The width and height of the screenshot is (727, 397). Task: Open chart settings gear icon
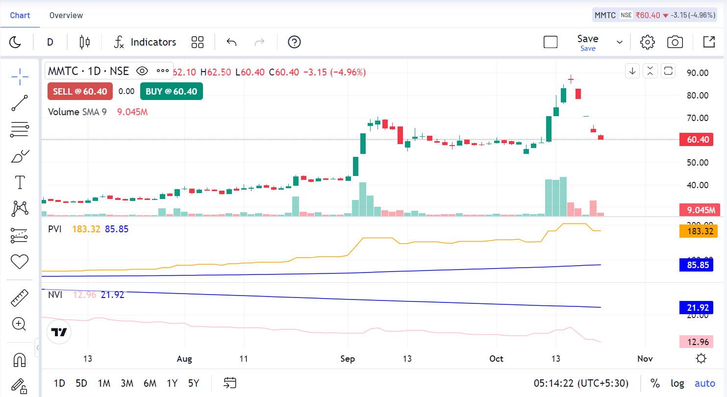(x=648, y=42)
